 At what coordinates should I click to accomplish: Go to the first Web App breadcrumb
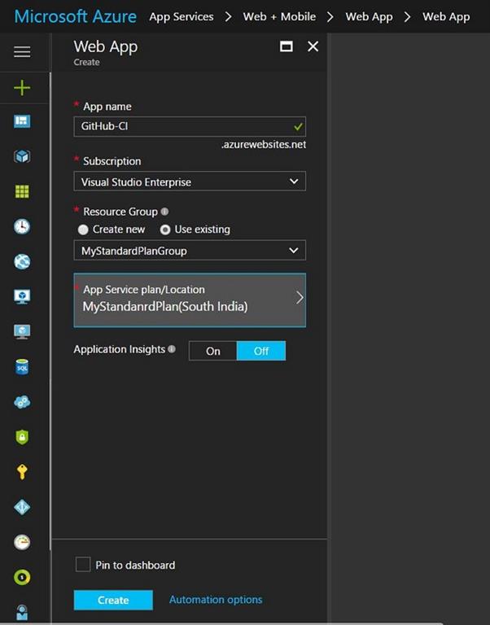click(370, 17)
